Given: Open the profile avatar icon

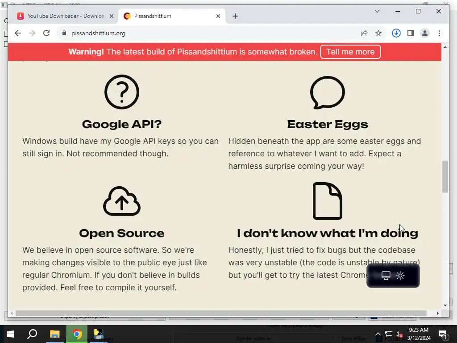Looking at the screenshot, I should pyautogui.click(x=425, y=33).
